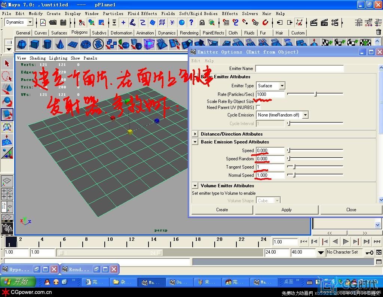This screenshot has width=383, height=297.
Task: Create a polygon plane from the shelf
Action: pyautogui.click(x=73, y=44)
